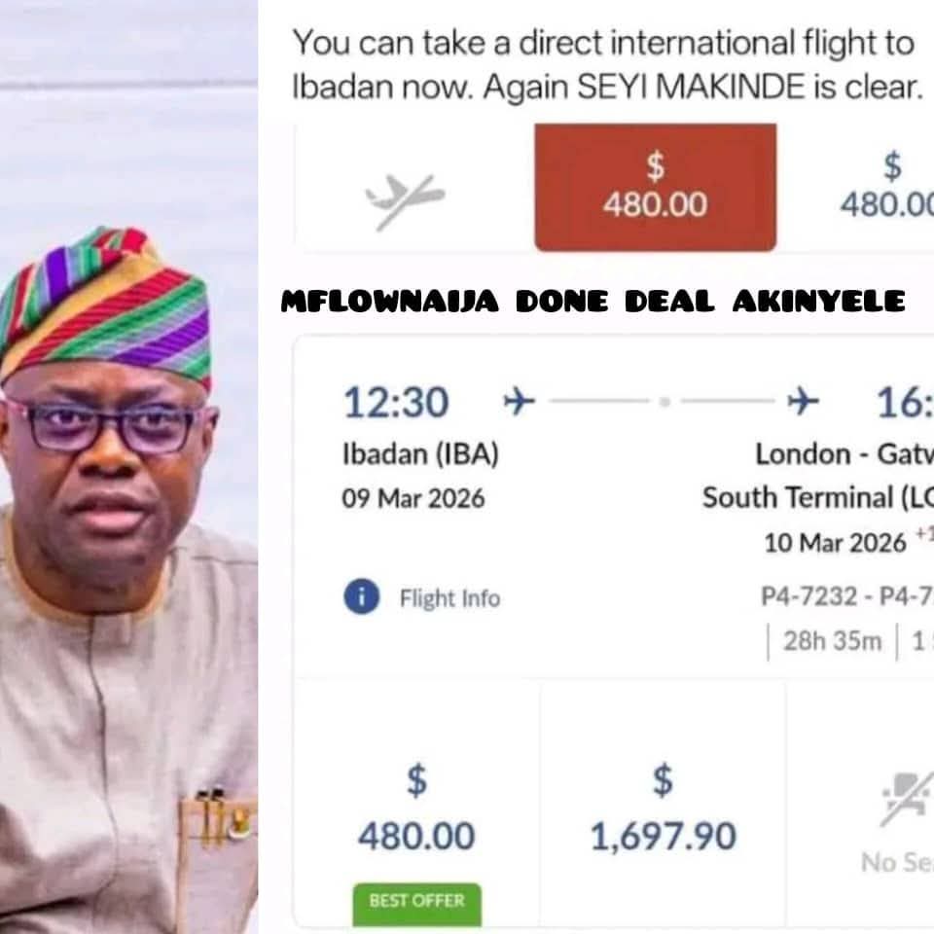The width and height of the screenshot is (934, 934).
Task: Click the stopover dot on the route line
Action: click(x=665, y=401)
